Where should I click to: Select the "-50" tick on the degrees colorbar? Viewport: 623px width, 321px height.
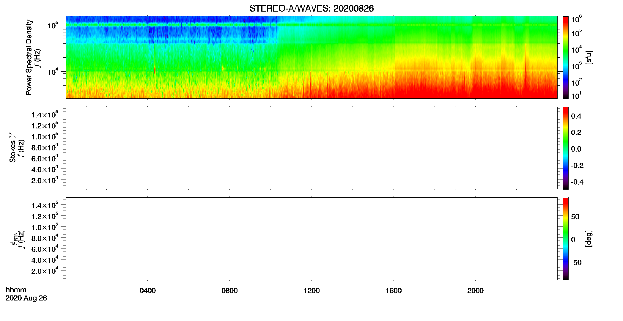(576, 263)
